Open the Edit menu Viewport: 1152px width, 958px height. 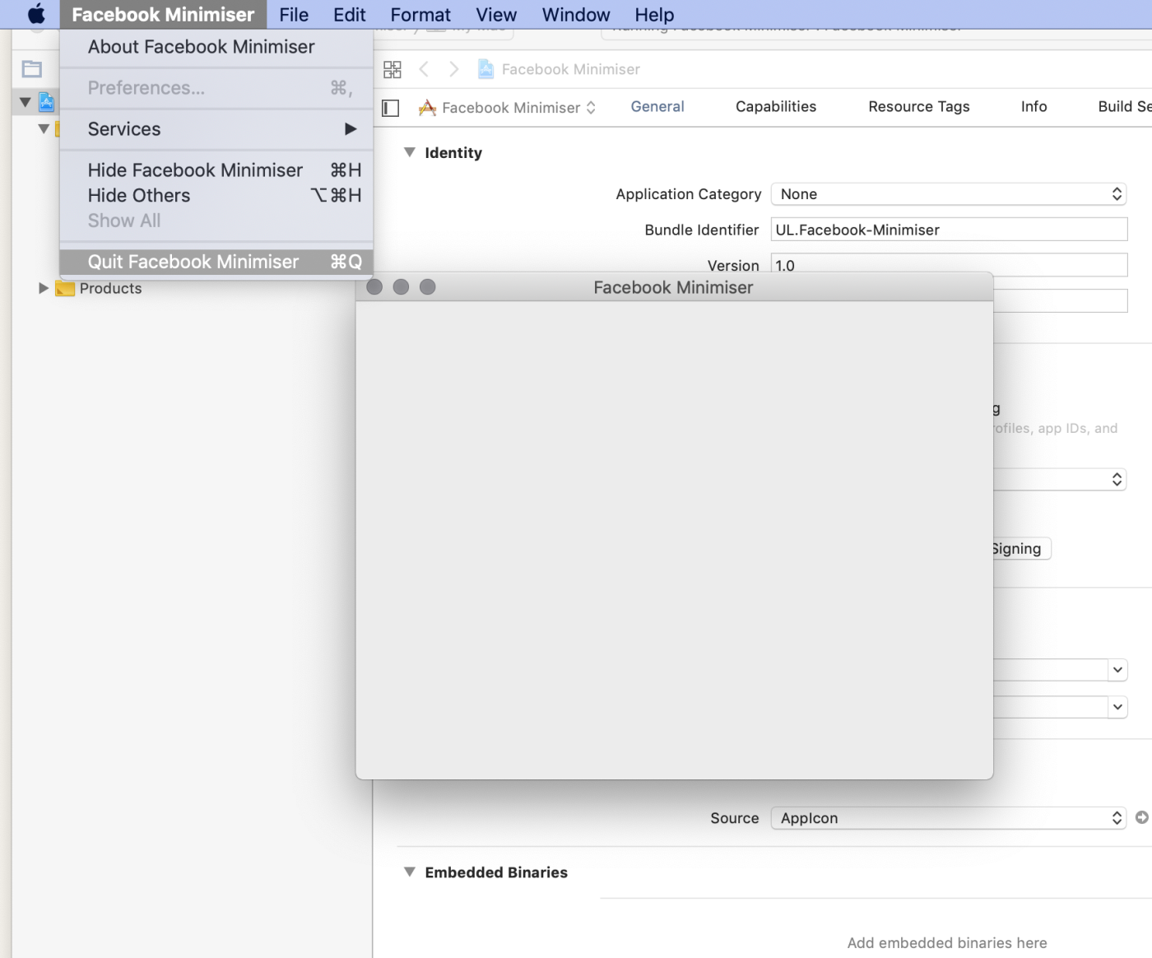point(349,14)
